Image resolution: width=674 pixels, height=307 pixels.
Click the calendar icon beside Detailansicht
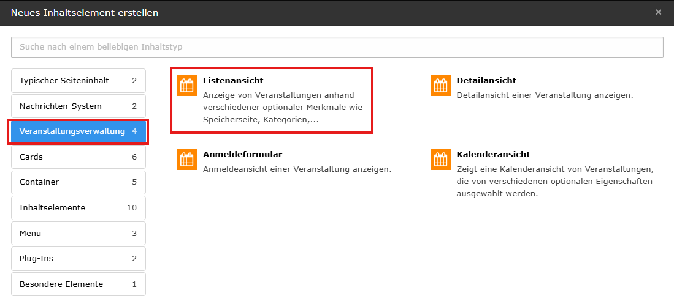[440, 86]
